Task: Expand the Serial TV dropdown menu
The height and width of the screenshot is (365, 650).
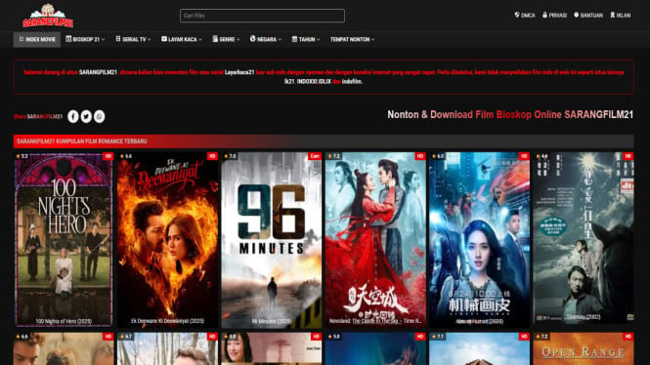Action: (134, 39)
